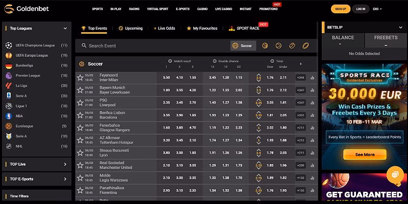
Task: Open the In-Play menu
Action: click(x=116, y=9)
